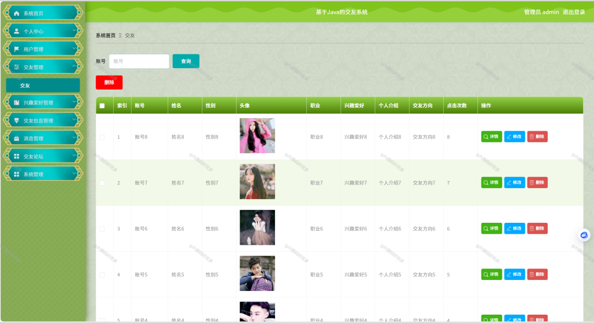Open the 兴趣爱好管理 sidebar menu
Screen dimensions: 594x324
click(42, 102)
